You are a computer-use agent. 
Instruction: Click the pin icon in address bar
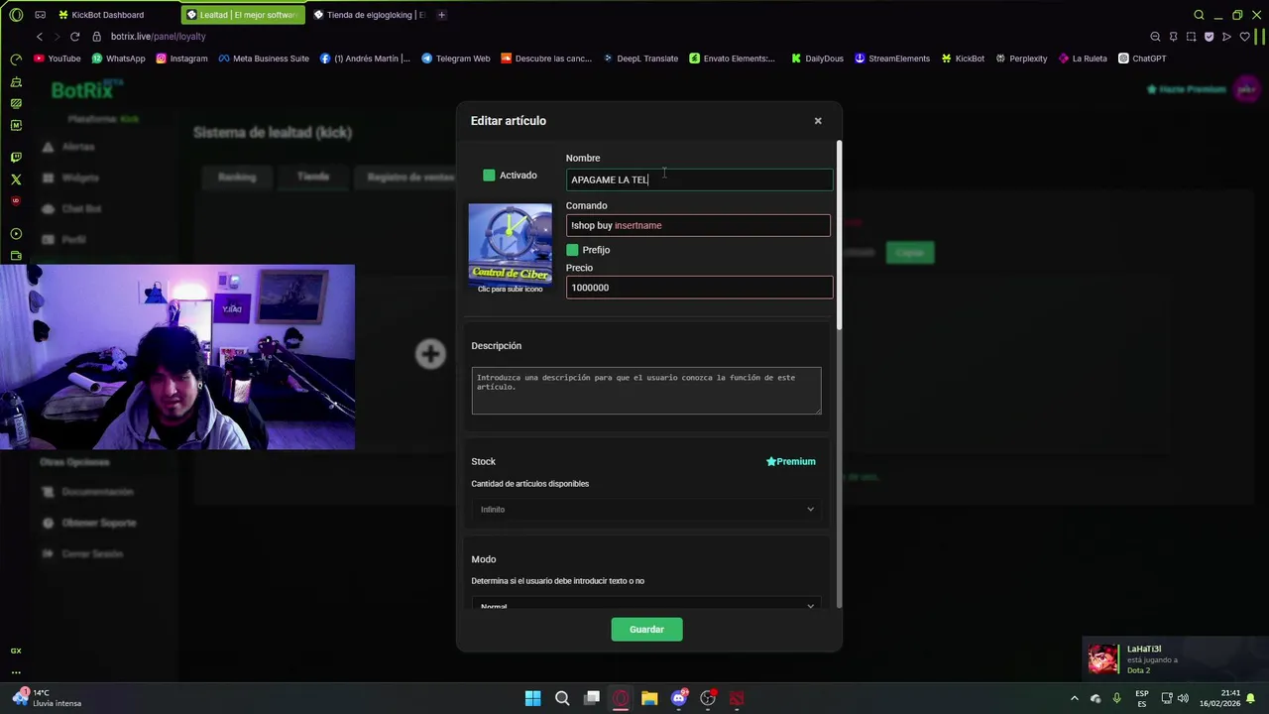click(1173, 37)
